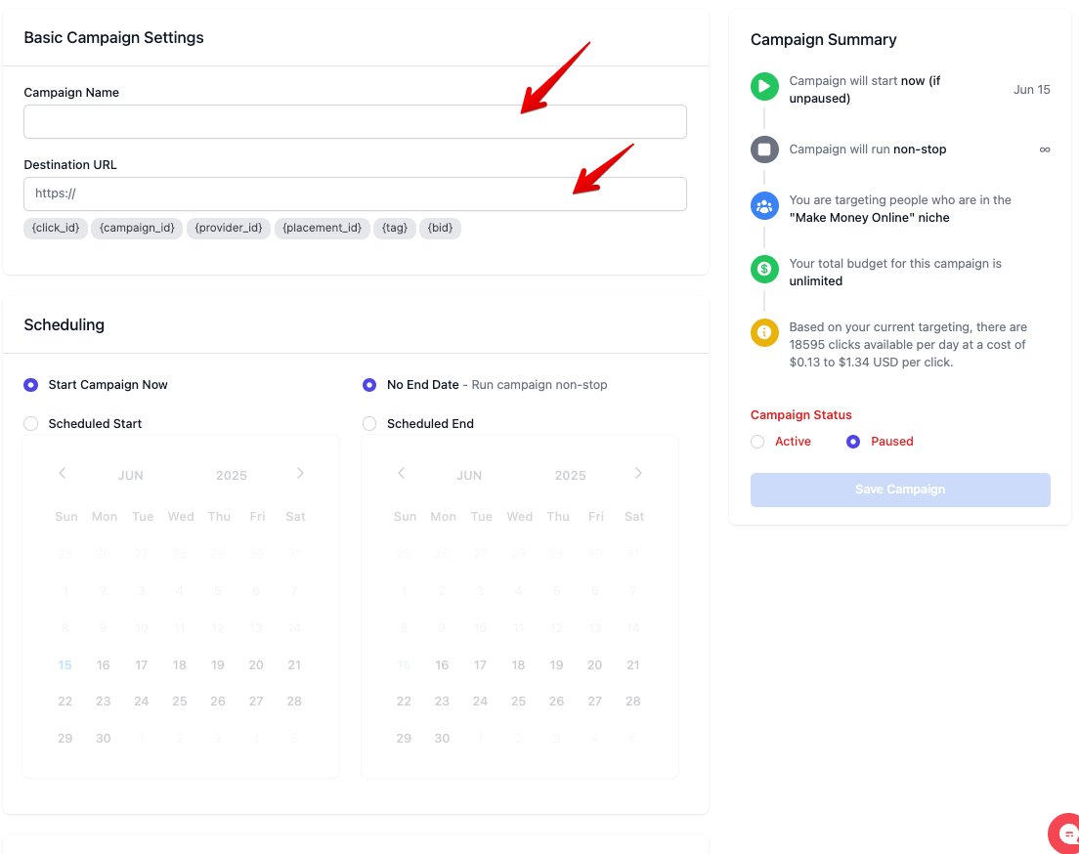Select Scheduled End radio button
This screenshot has width=1079, height=854.
click(x=369, y=424)
